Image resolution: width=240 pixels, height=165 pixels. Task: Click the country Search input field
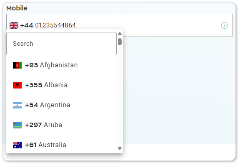61,44
